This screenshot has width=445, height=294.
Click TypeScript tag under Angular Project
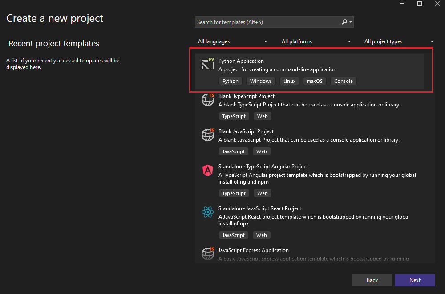[x=234, y=193]
